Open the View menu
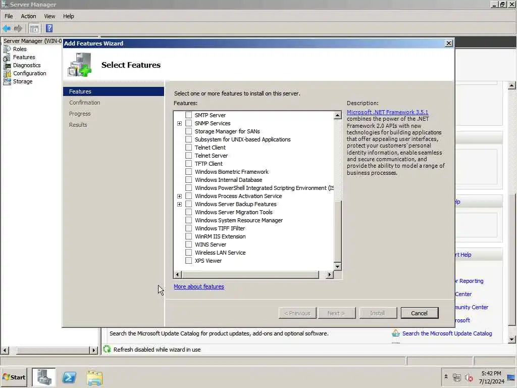The height and width of the screenshot is (388, 517). pos(50,16)
